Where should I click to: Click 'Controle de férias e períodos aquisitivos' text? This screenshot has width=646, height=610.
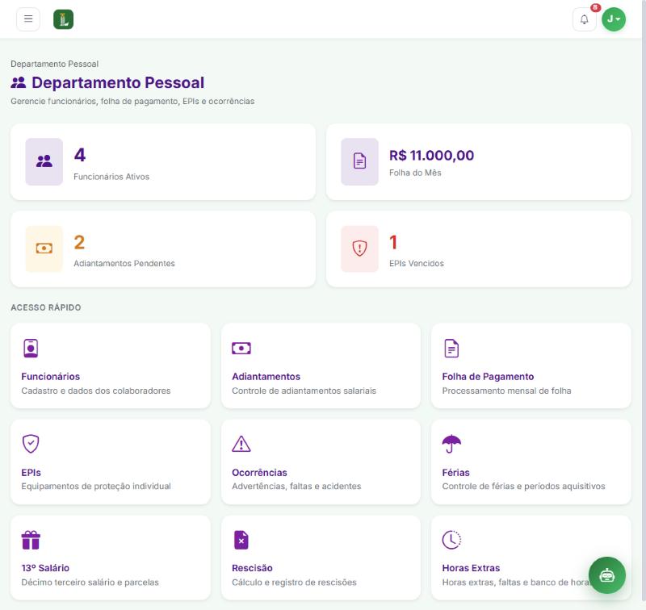coord(523,486)
